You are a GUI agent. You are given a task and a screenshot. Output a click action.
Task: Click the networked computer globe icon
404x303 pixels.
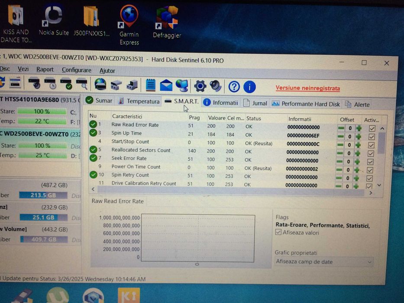[x=182, y=86]
